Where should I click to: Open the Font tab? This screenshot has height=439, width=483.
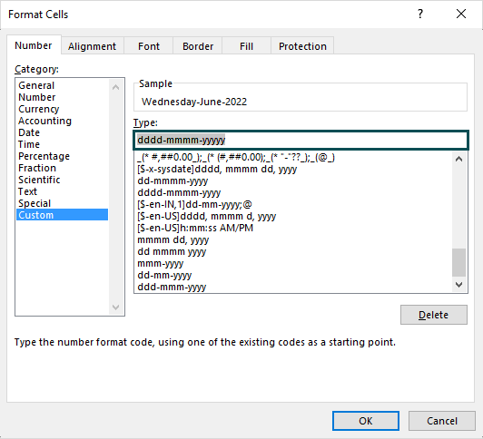[149, 46]
